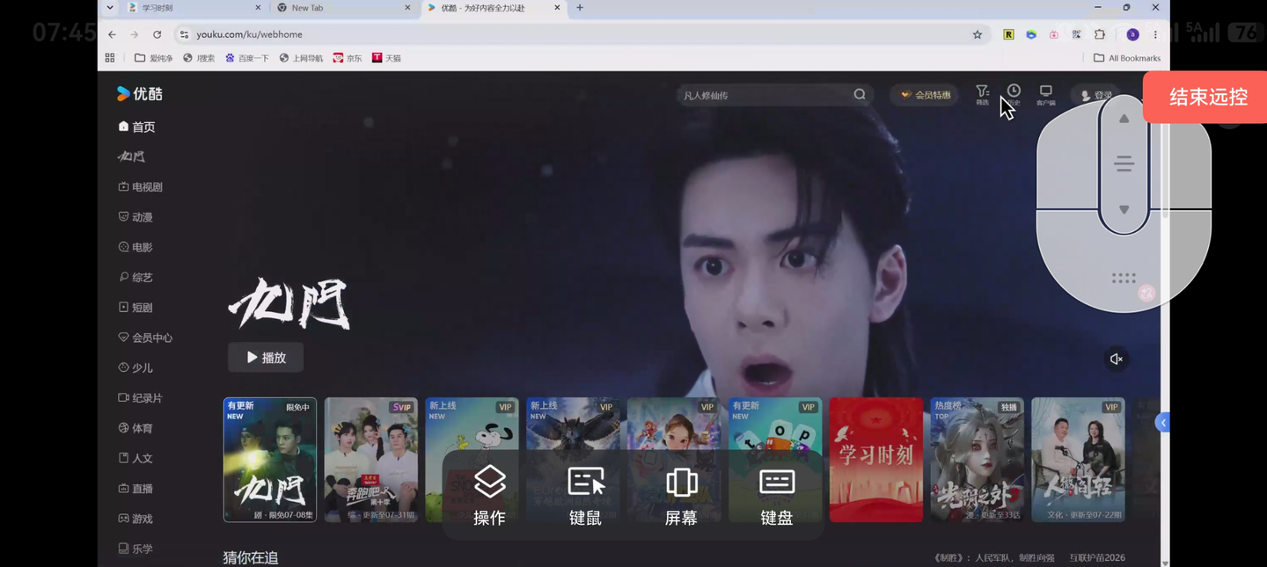Open the 百度一下 bookmark
This screenshot has width=1267, height=567.
247,58
